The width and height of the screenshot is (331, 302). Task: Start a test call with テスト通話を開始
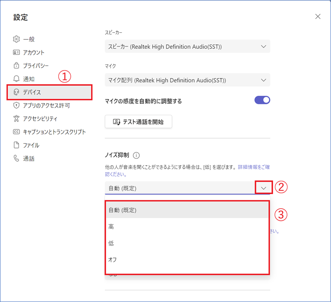pyautogui.click(x=138, y=122)
